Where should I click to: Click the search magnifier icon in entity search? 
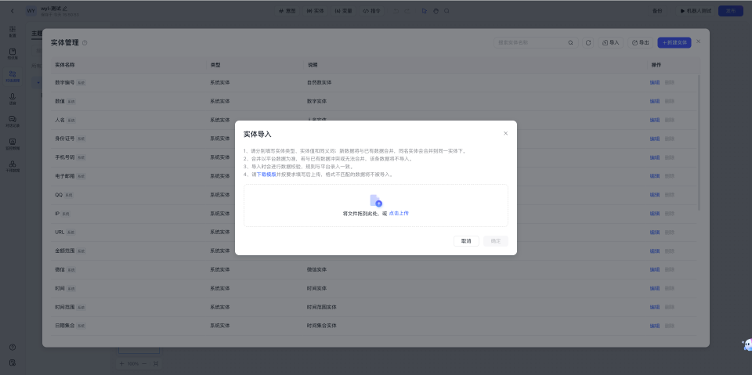pos(570,42)
